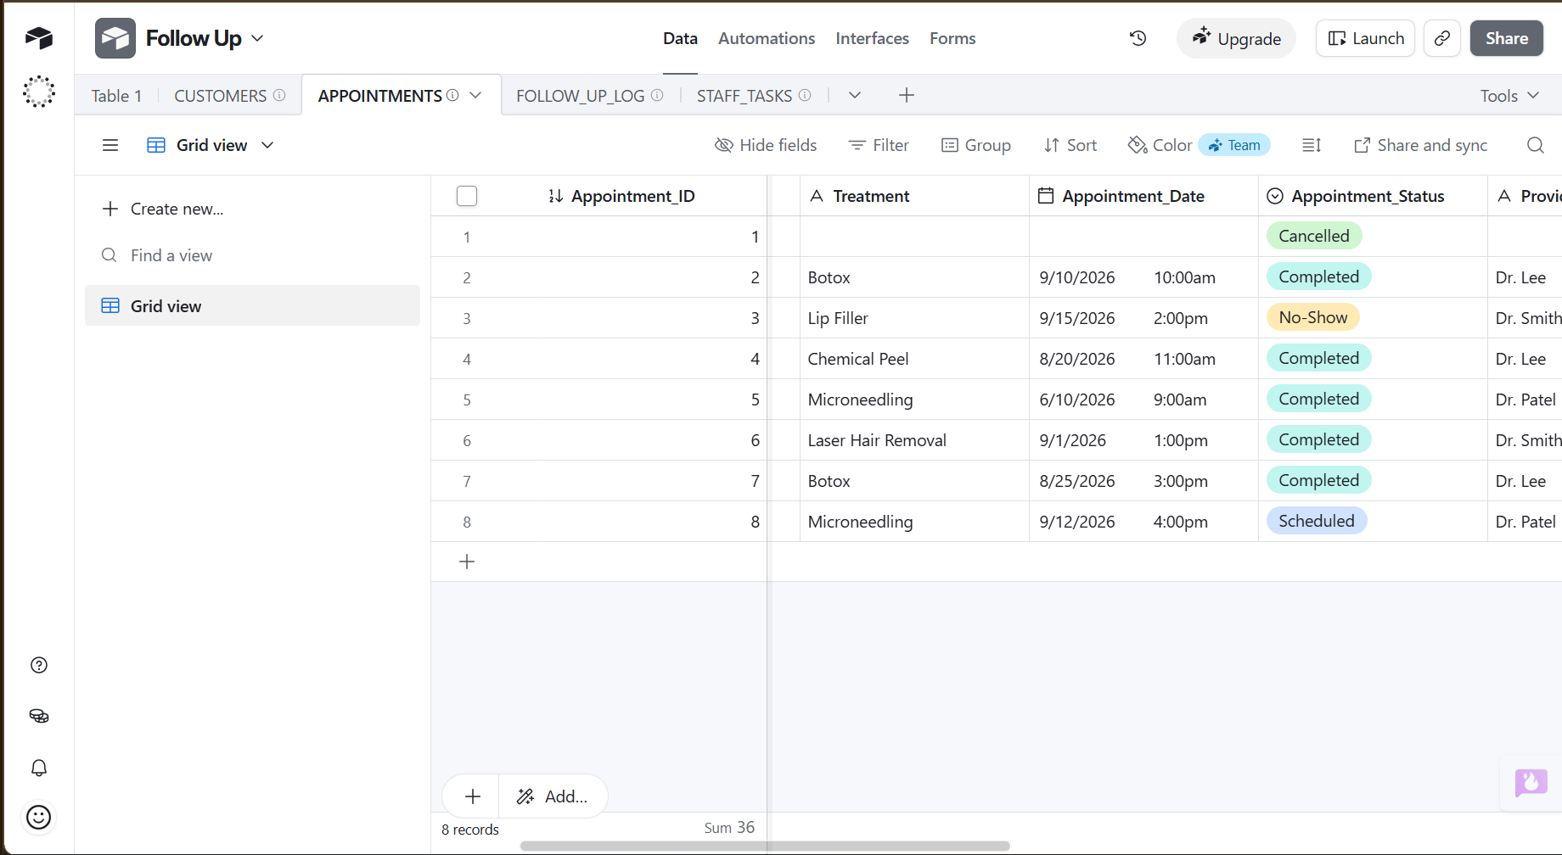Go to home logo icon

[39, 38]
